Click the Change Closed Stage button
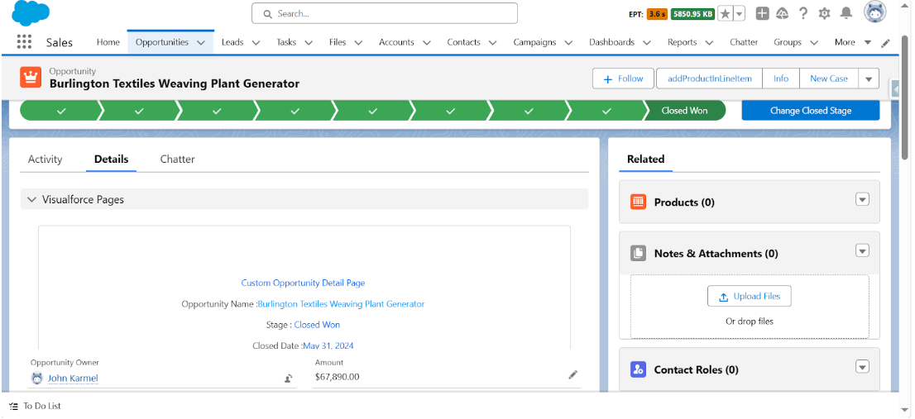Image resolution: width=915 pixels, height=419 pixels. pyautogui.click(x=811, y=110)
